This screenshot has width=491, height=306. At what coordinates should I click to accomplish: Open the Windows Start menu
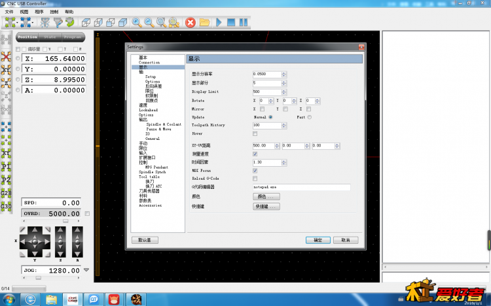point(9,299)
